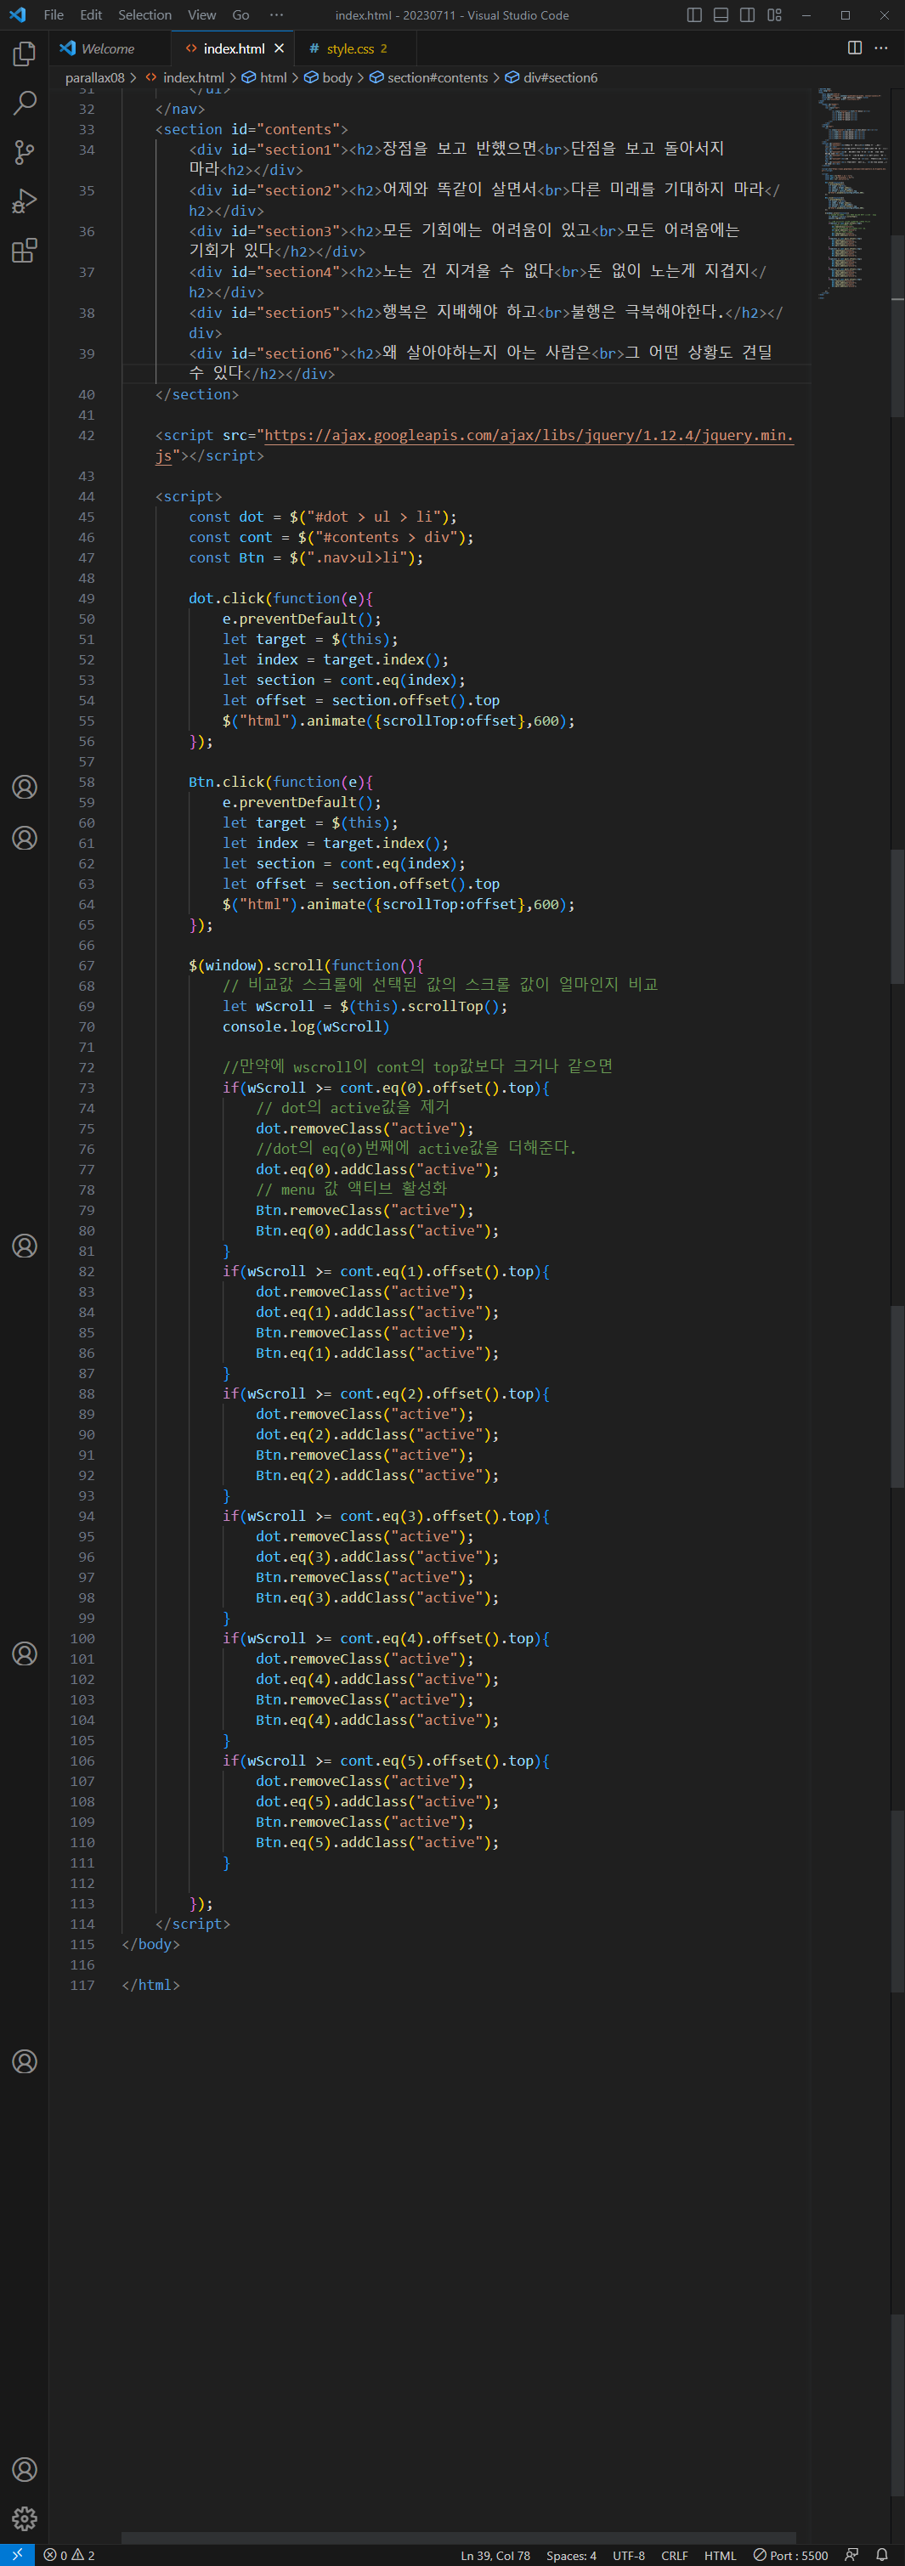
Task: Click the 'if(wScroll >= cont.eq(5).offset().top){' line
Action: tap(386, 1761)
